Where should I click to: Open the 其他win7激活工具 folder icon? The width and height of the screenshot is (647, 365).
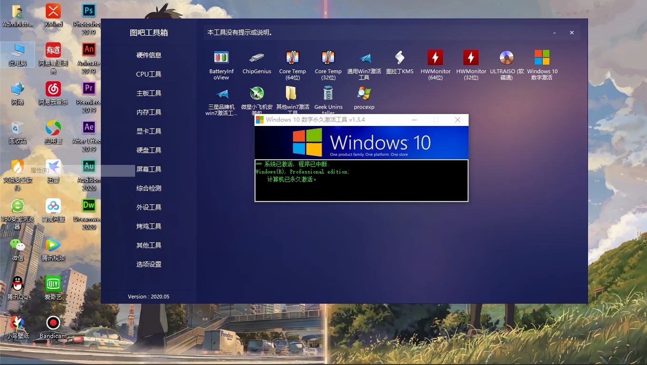[x=291, y=94]
